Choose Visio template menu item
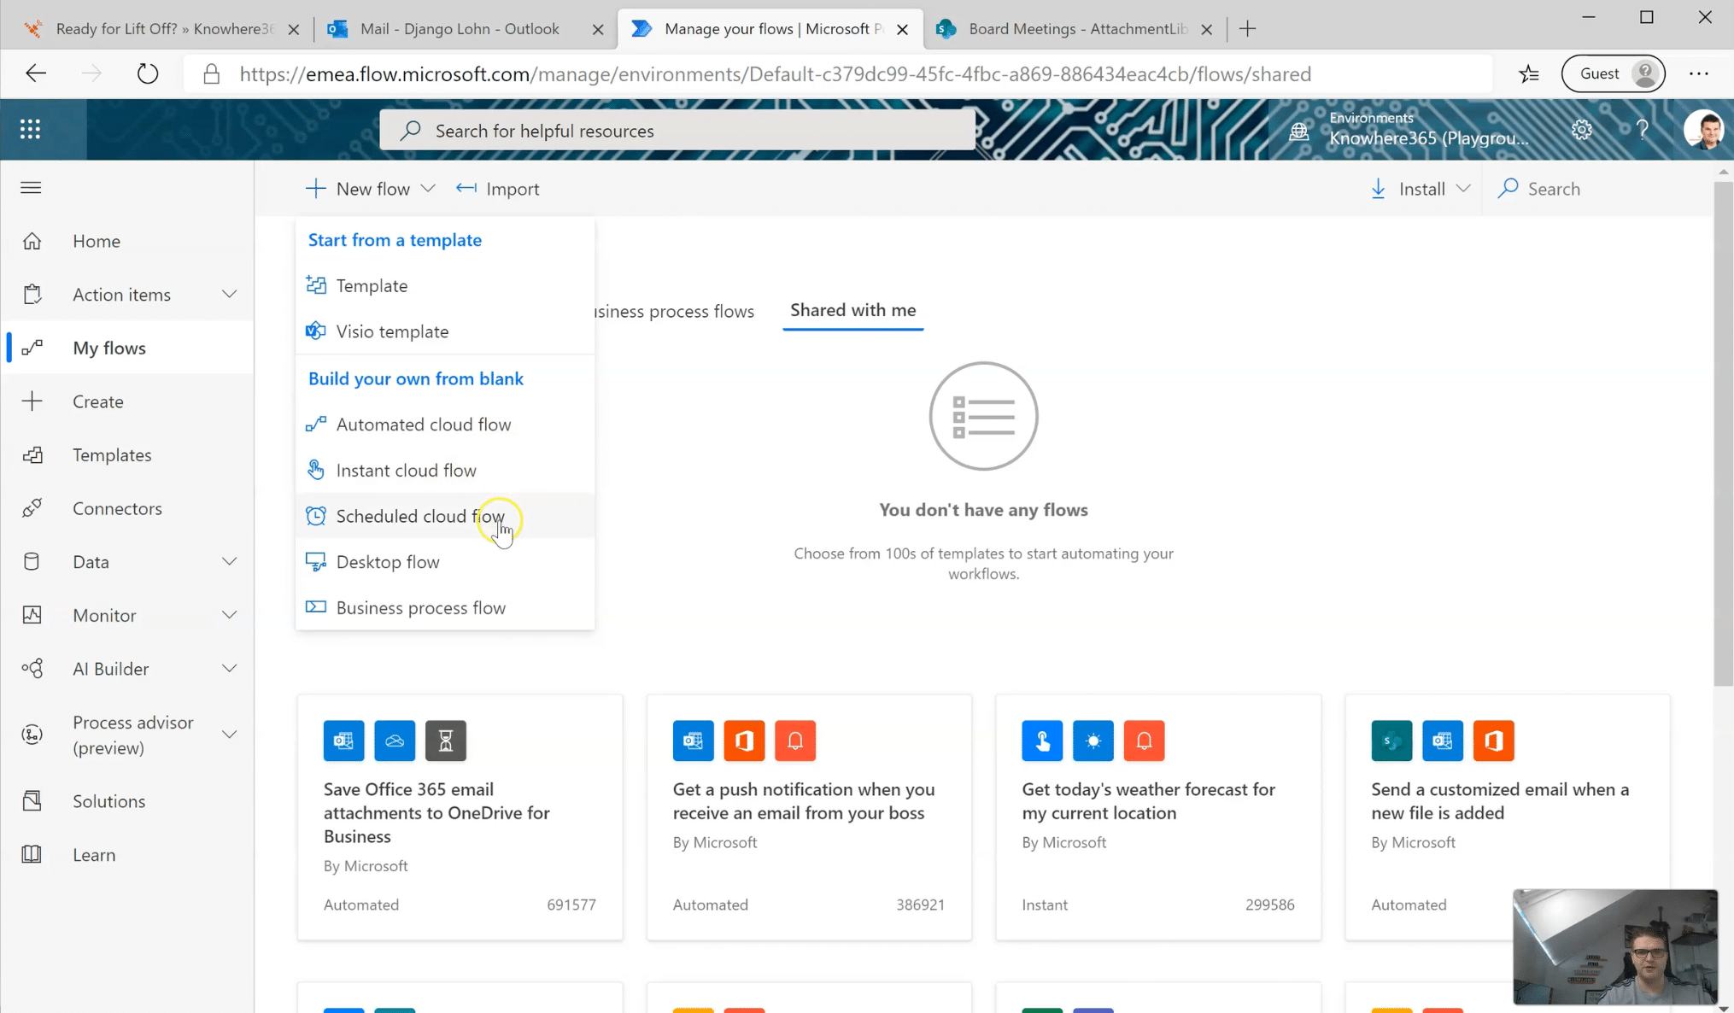This screenshot has width=1734, height=1013. [x=444, y=331]
